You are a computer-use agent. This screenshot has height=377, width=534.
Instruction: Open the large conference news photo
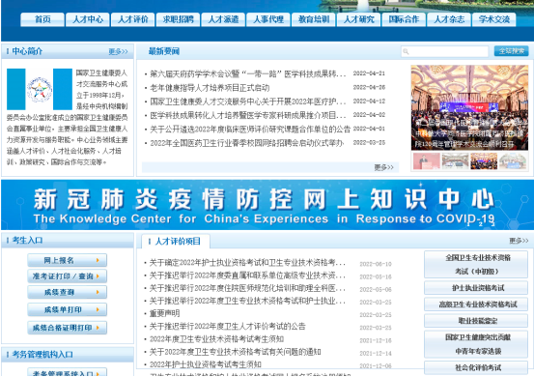point(469,107)
